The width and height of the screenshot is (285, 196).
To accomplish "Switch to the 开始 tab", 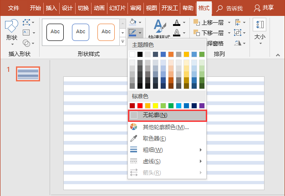I will [35, 8].
